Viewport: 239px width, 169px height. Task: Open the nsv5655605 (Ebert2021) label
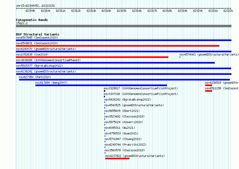click(122, 111)
